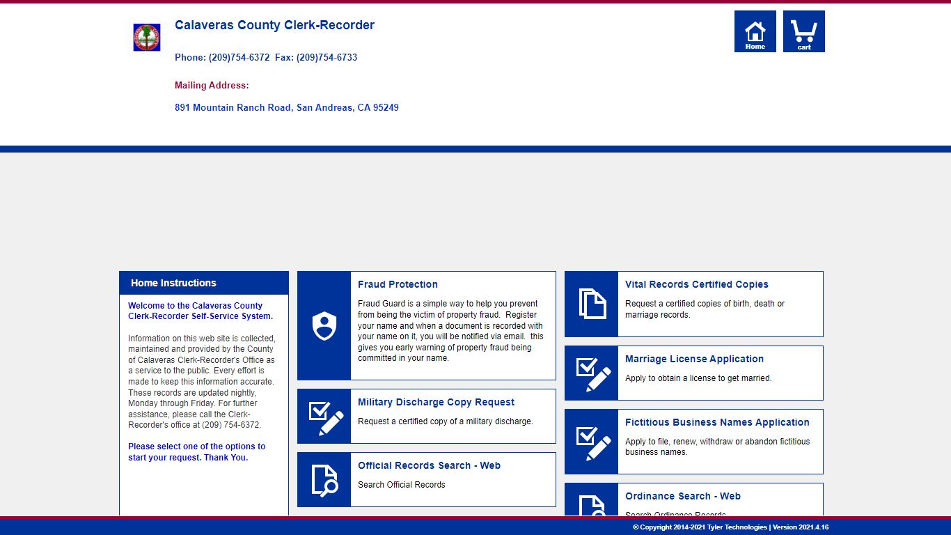The height and width of the screenshot is (535, 951).
Task: Click the 891 Mountain Ranch Road address
Action: click(x=287, y=107)
